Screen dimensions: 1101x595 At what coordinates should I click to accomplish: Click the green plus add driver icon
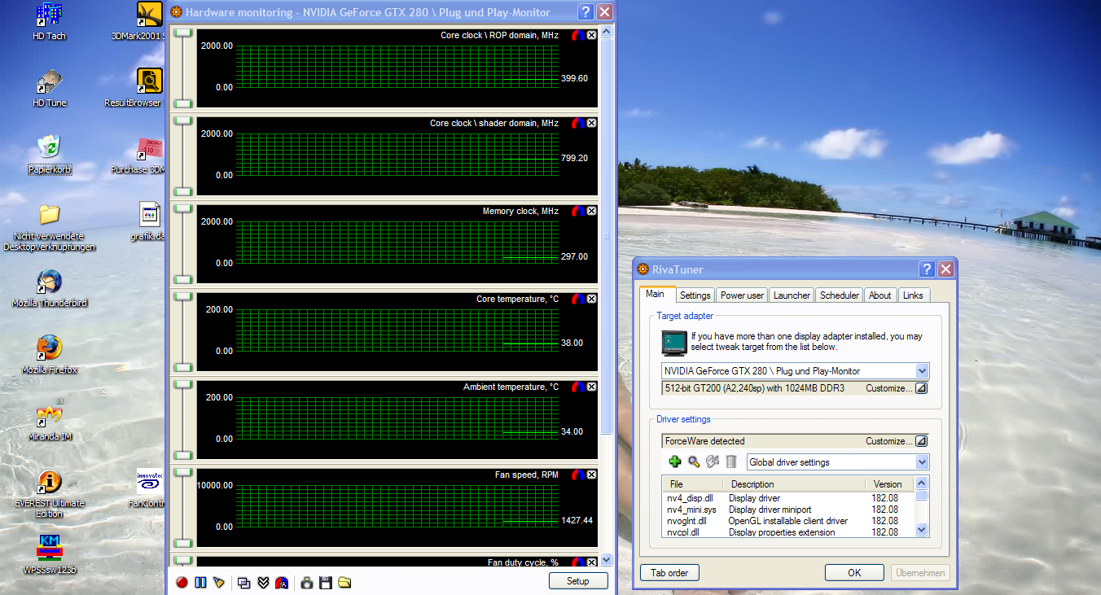[675, 462]
